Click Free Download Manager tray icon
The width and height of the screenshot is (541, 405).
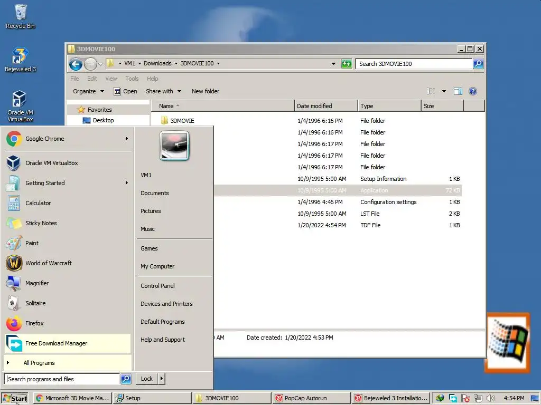tap(453, 399)
